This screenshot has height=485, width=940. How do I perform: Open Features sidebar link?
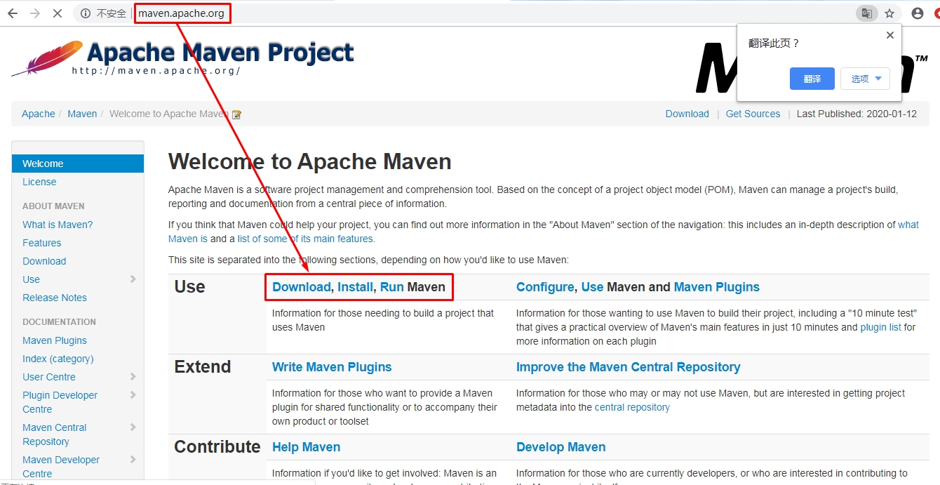(x=42, y=243)
